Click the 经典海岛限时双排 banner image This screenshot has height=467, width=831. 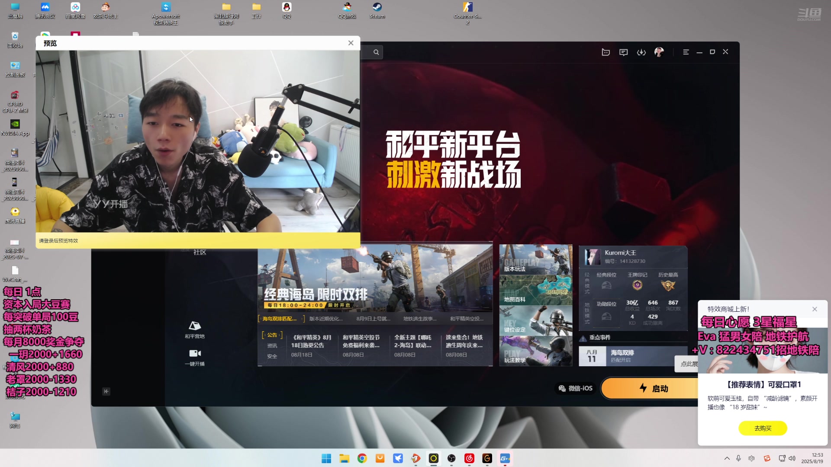[x=375, y=278]
